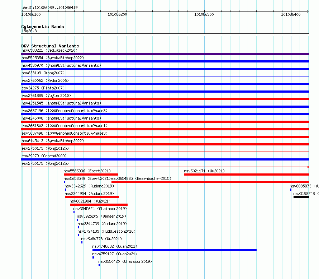This screenshot has height=279, width=319.
Task: Click the nsv6583221 (Sedlazeck2020) variant label
Action: [49, 50]
